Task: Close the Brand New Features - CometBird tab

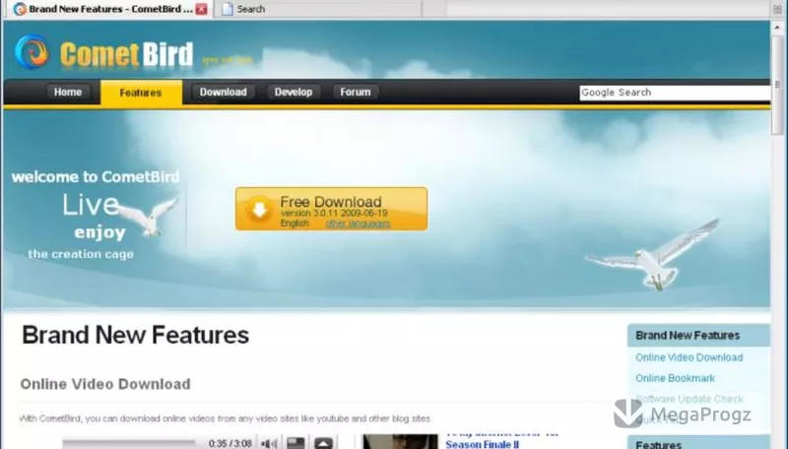Action: [201, 9]
